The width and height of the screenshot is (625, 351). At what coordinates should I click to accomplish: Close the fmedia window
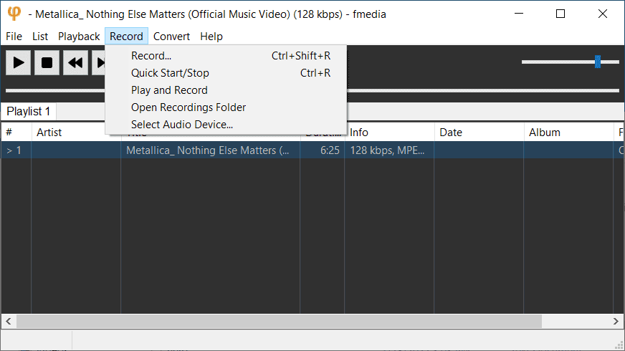[603, 14]
